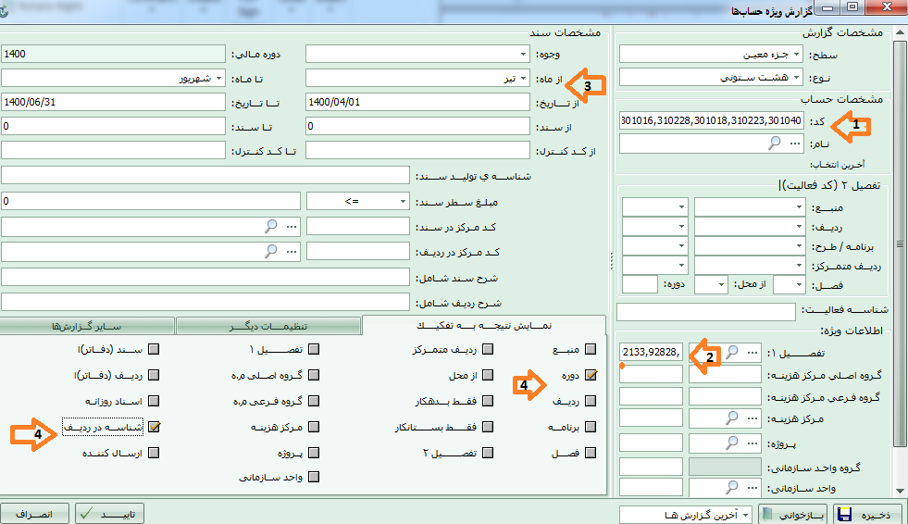
Task: Click green checkmark icon on تایید
Action: (x=86, y=513)
